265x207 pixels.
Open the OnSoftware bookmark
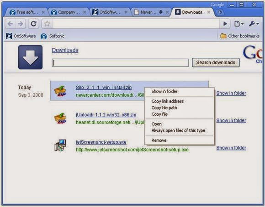(21, 36)
